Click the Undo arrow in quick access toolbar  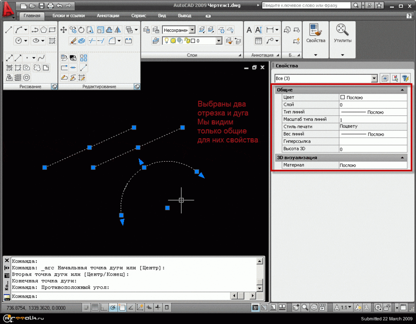coord(59,6)
